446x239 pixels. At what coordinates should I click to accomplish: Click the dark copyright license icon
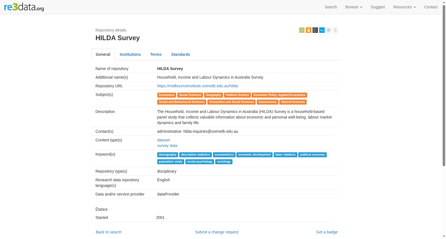[x=315, y=30]
